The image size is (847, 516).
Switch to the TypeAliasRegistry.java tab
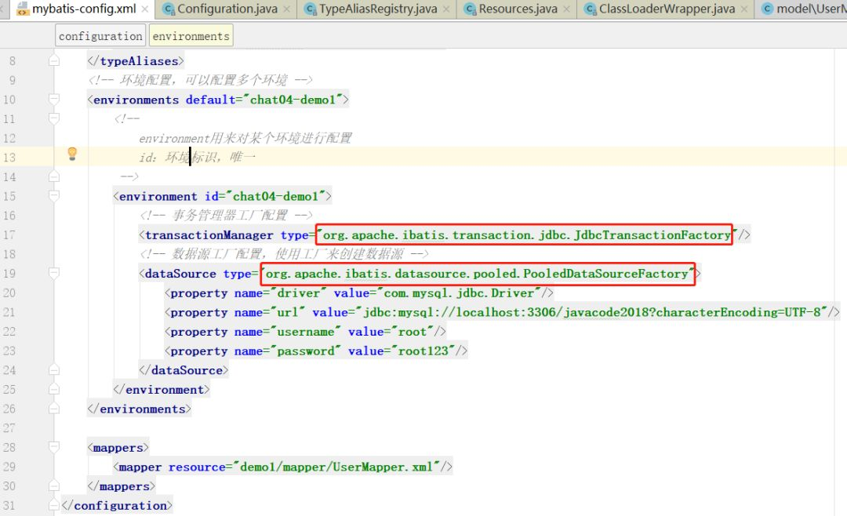pos(376,9)
